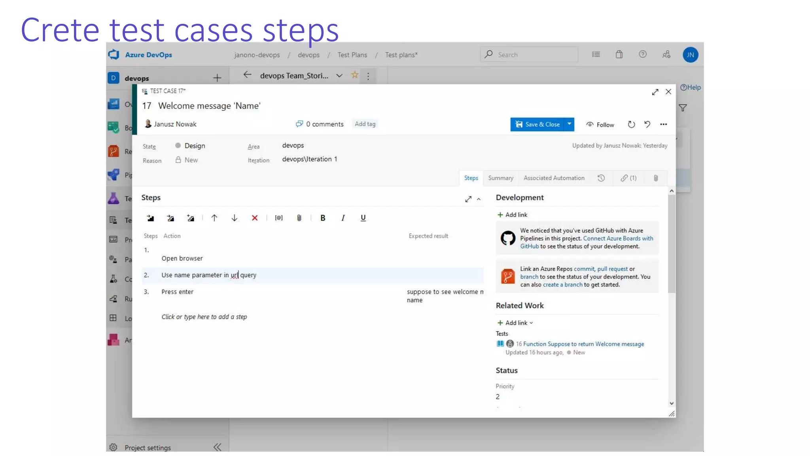Click the insert parameter icon

(x=279, y=218)
